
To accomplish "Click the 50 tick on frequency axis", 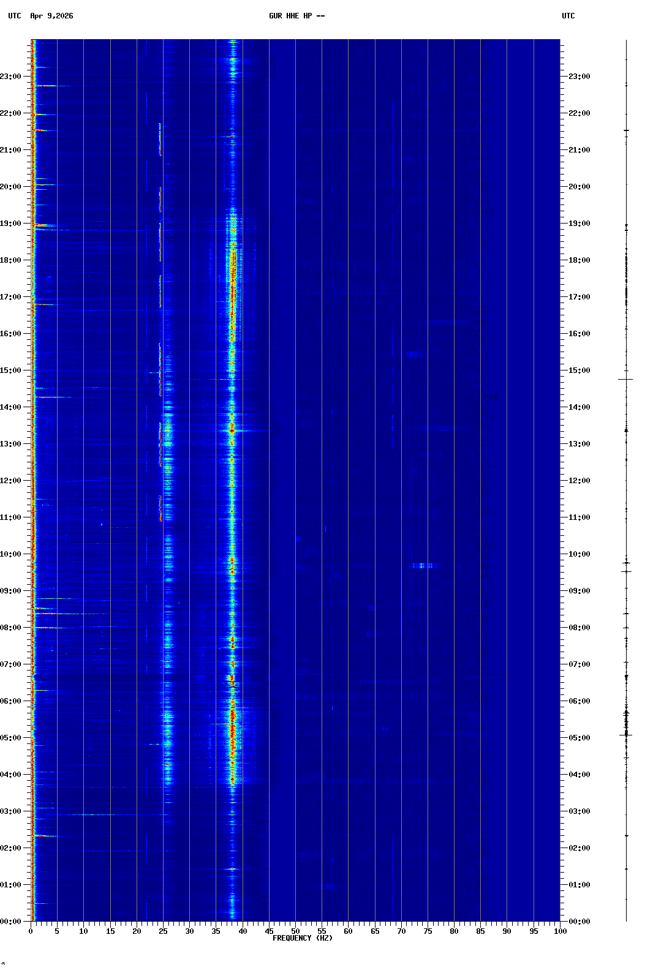I will pos(295,931).
